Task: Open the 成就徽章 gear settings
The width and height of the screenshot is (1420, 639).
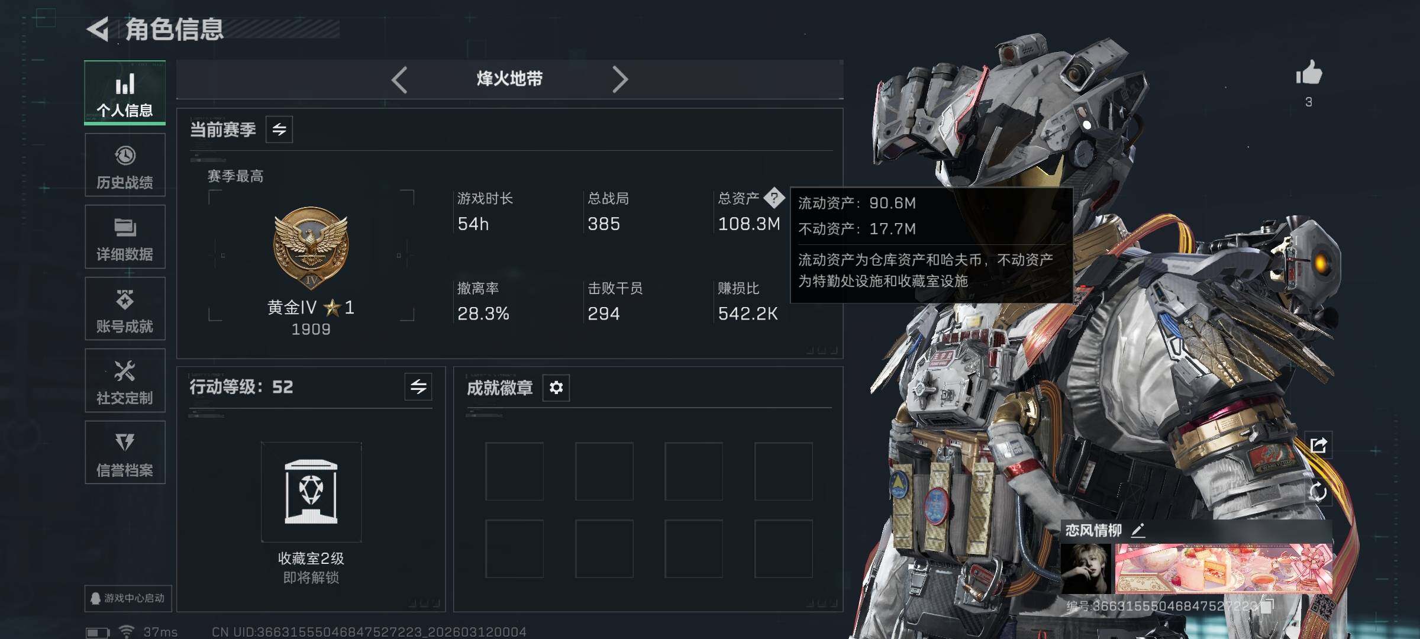Action: coord(556,388)
